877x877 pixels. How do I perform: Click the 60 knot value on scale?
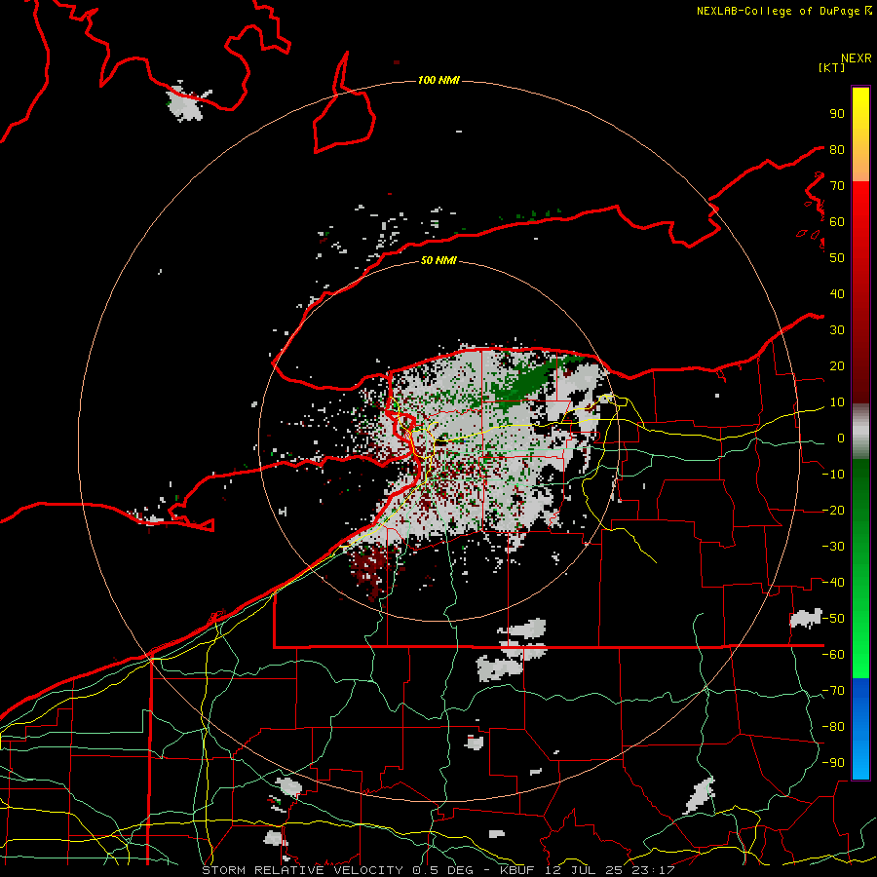837,221
